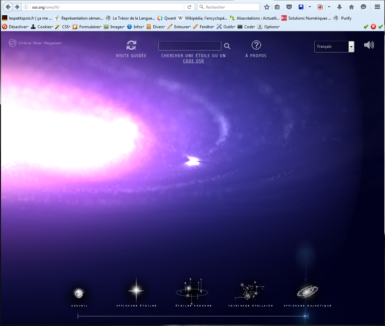The image size is (385, 326).
Task: Select the Affichage Galactique galaxy icon
Action: coord(307,292)
